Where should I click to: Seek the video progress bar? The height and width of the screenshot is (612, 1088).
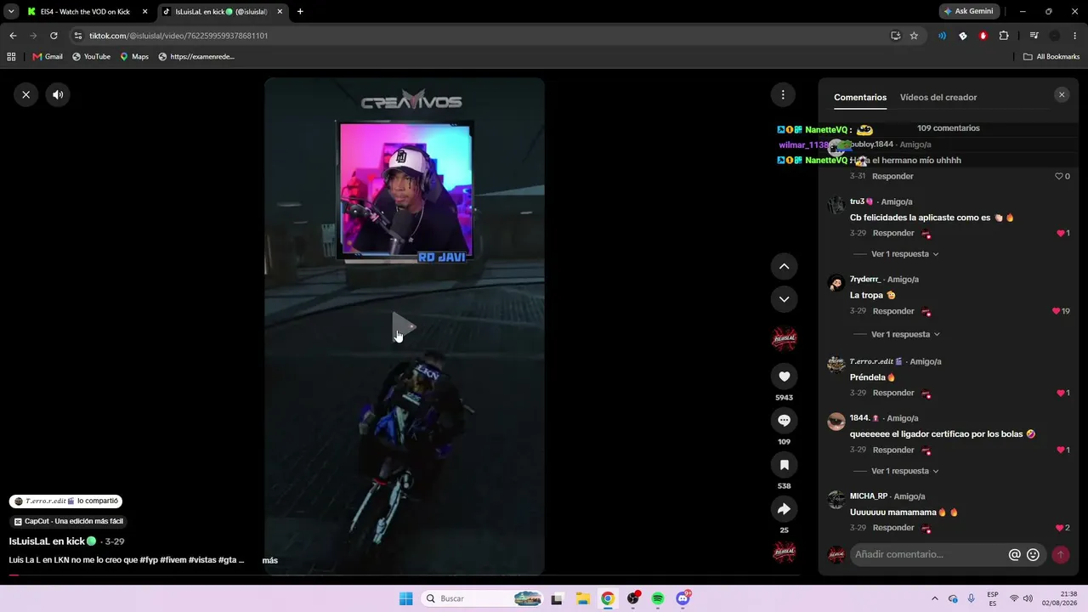pos(404,575)
